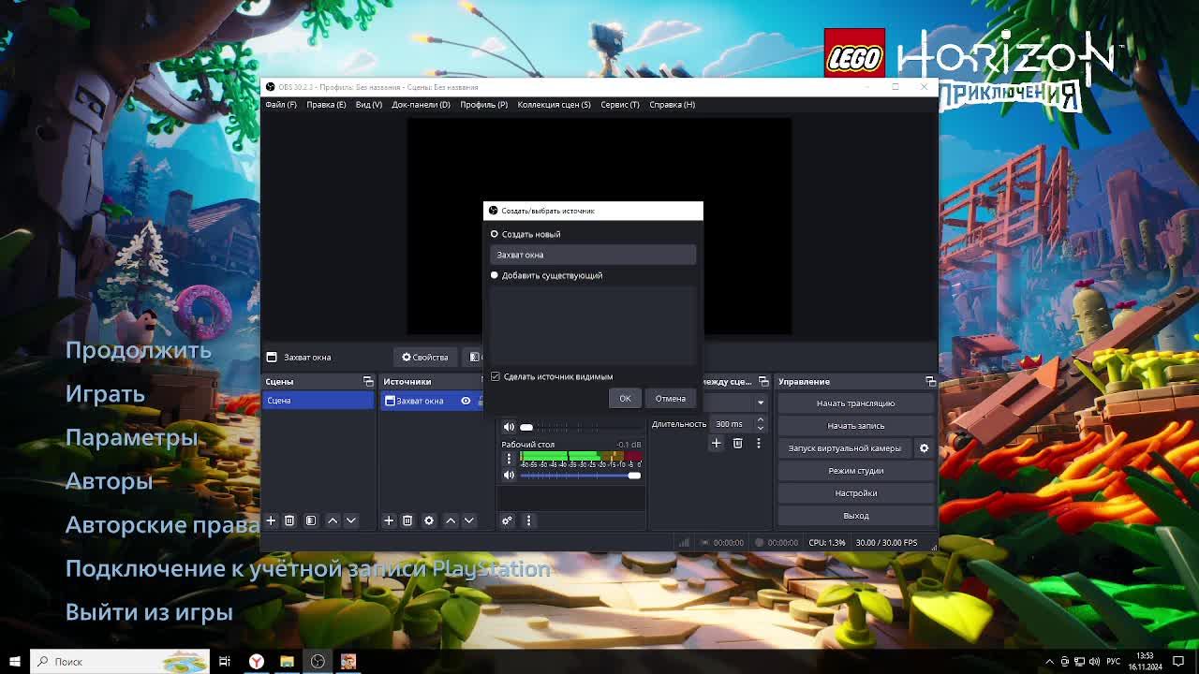Image resolution: width=1199 pixels, height=674 pixels.
Task: Open the Вид menu
Action: pyautogui.click(x=369, y=104)
